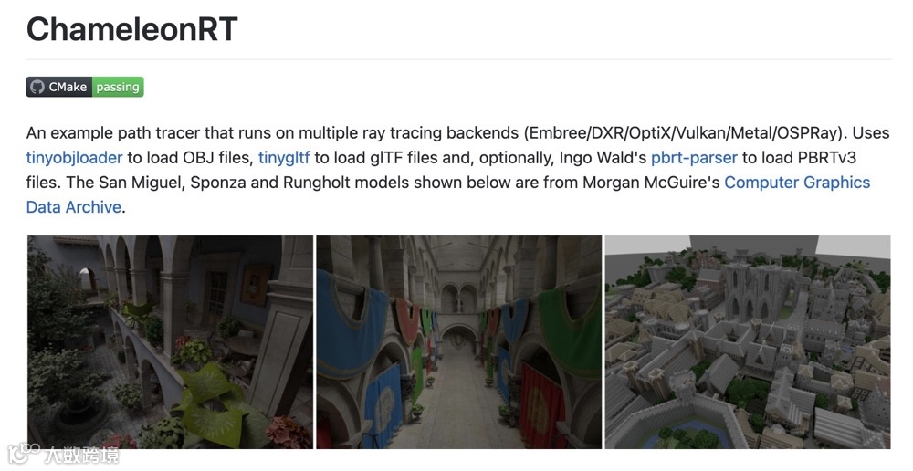Open the green passing status badge
The image size is (913, 471).
pyautogui.click(x=118, y=88)
